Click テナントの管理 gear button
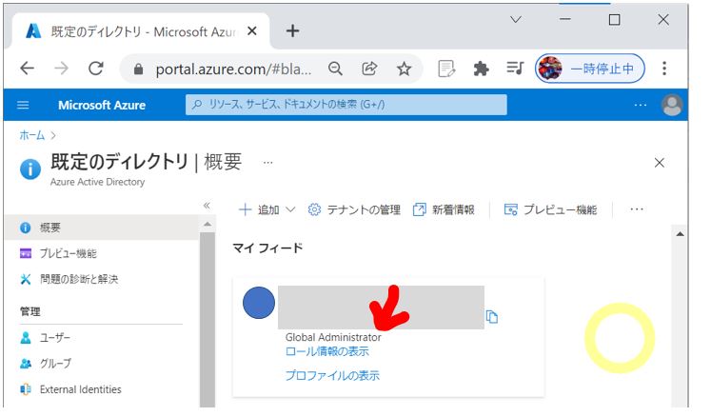This screenshot has height=417, width=711. click(354, 209)
